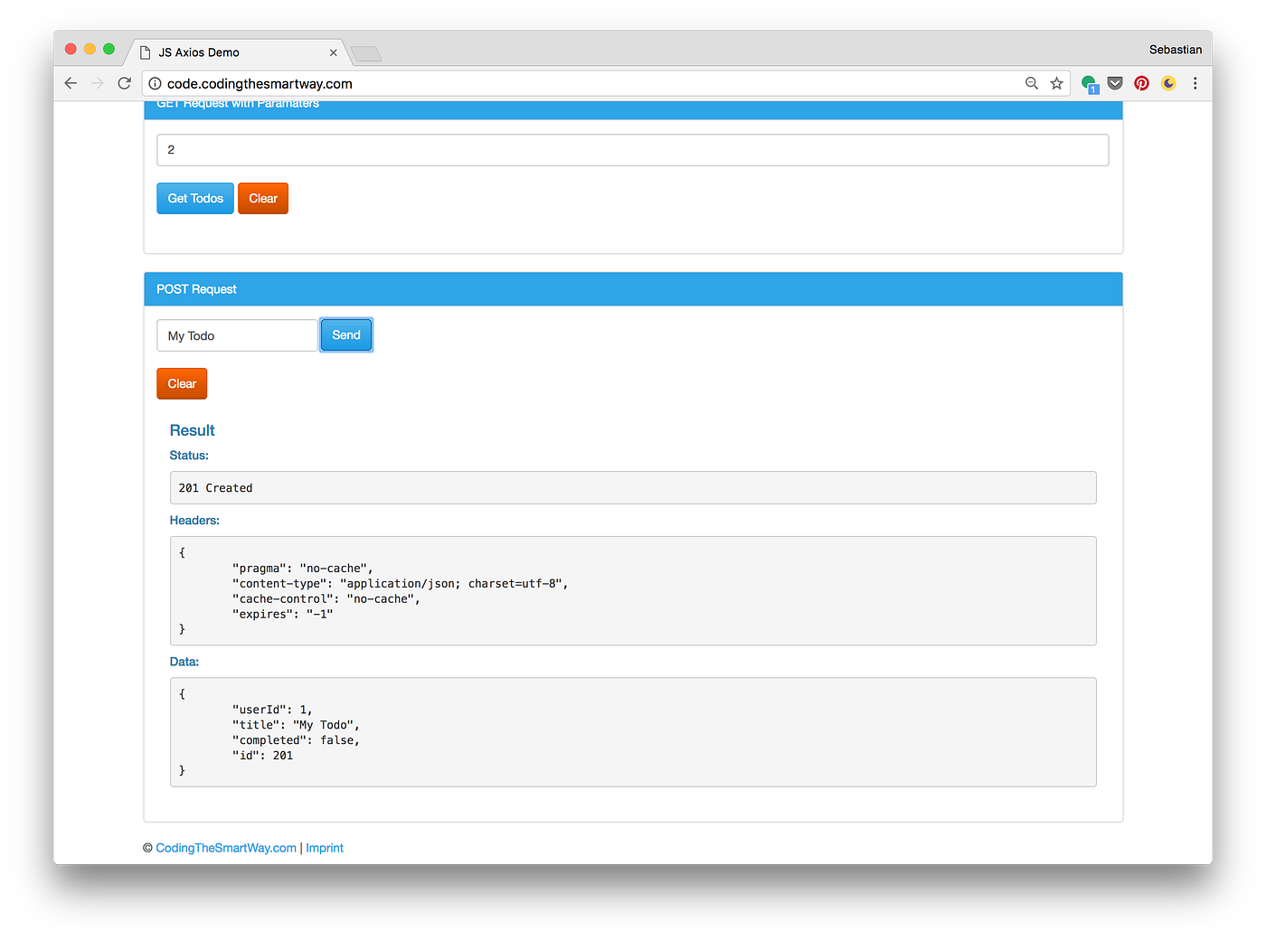Click the green extension icon with badge 1

pyautogui.click(x=1088, y=82)
